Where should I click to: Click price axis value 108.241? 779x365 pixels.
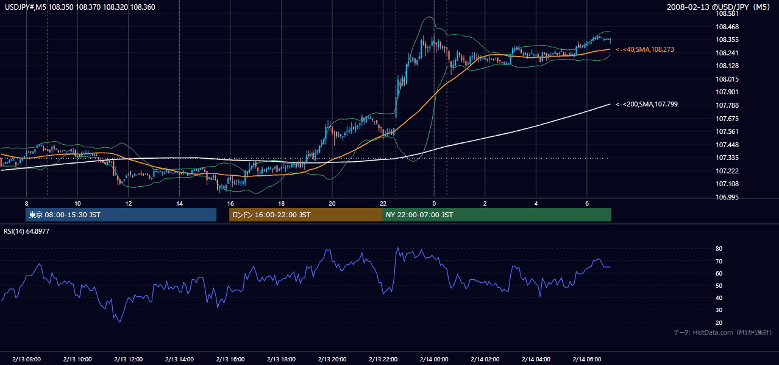tap(727, 53)
